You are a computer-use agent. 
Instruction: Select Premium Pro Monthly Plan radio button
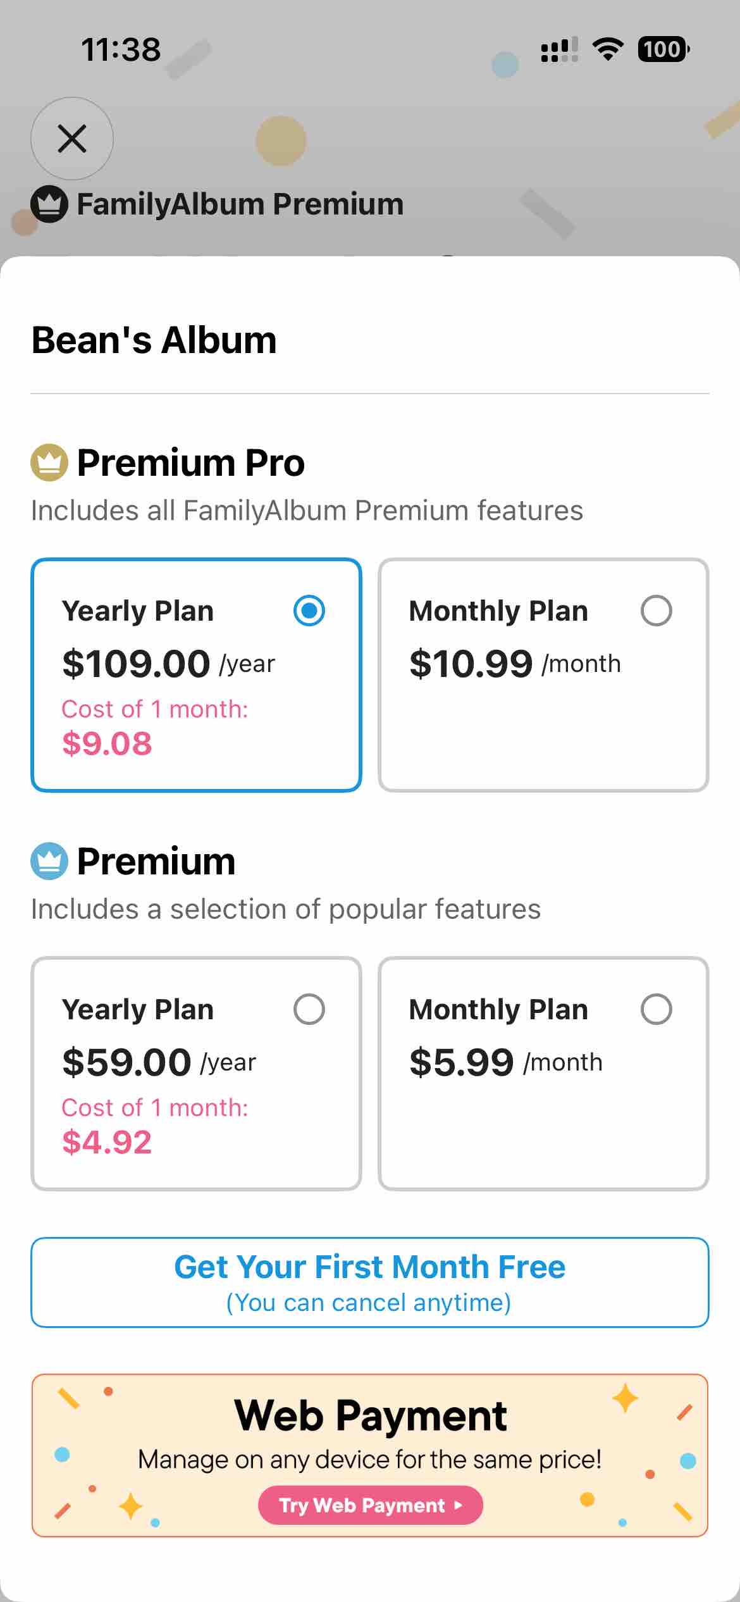[657, 611]
